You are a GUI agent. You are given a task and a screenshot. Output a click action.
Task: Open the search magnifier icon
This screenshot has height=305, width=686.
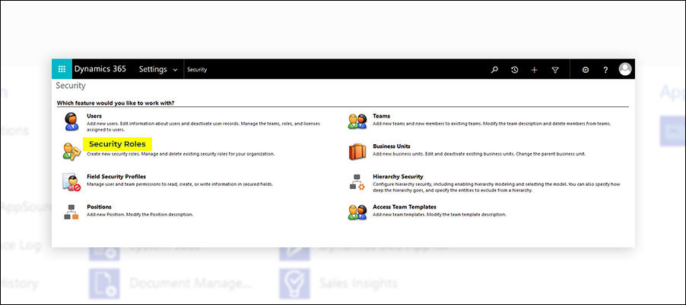pyautogui.click(x=494, y=69)
